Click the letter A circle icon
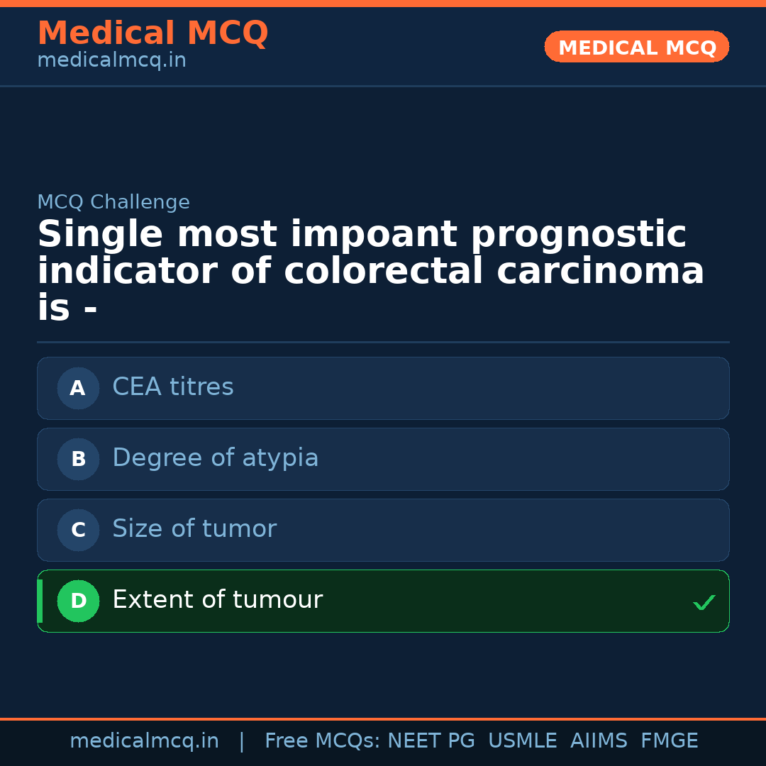Viewport: 766px width, 766px height. (x=78, y=388)
